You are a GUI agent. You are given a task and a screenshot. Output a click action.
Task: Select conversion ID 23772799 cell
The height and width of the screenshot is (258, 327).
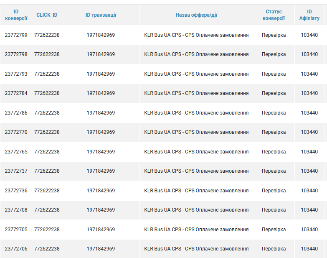(16, 35)
